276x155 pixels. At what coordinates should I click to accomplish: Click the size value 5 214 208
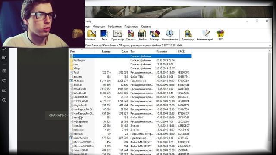tap(105, 81)
